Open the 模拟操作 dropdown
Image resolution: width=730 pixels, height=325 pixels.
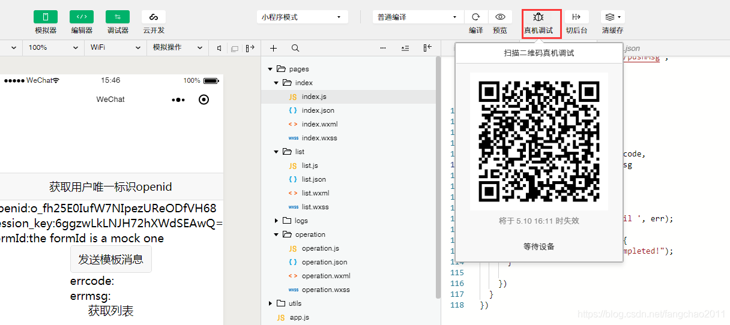coord(178,47)
